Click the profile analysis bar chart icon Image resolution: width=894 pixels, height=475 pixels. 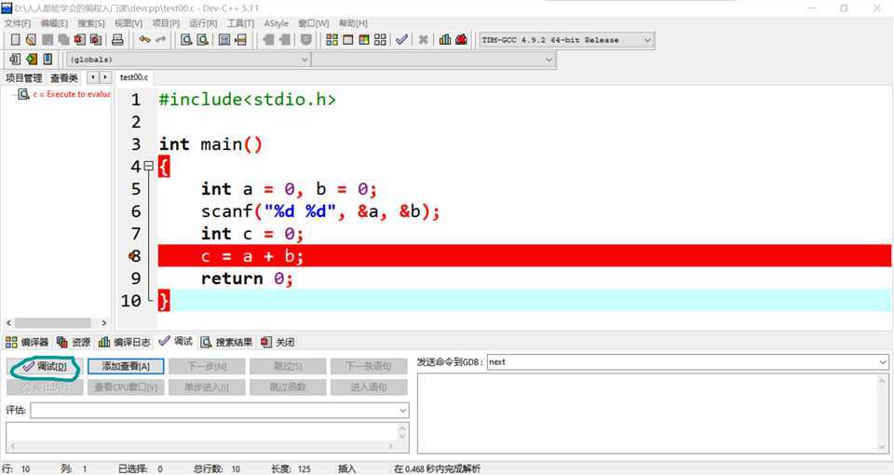(x=445, y=40)
